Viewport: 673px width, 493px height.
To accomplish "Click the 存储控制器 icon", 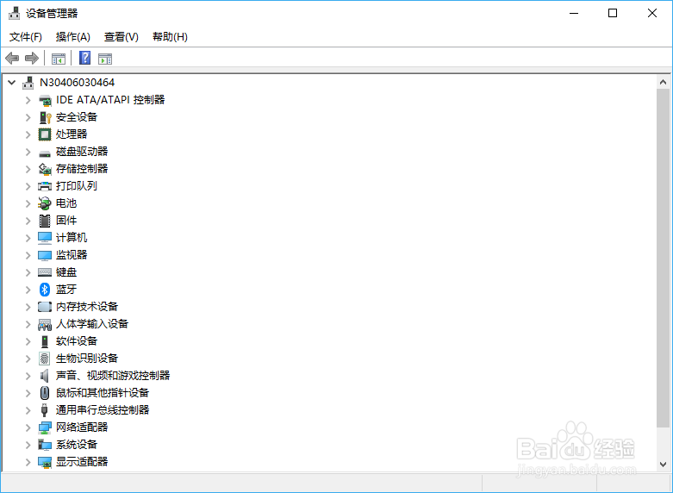I will pos(45,169).
